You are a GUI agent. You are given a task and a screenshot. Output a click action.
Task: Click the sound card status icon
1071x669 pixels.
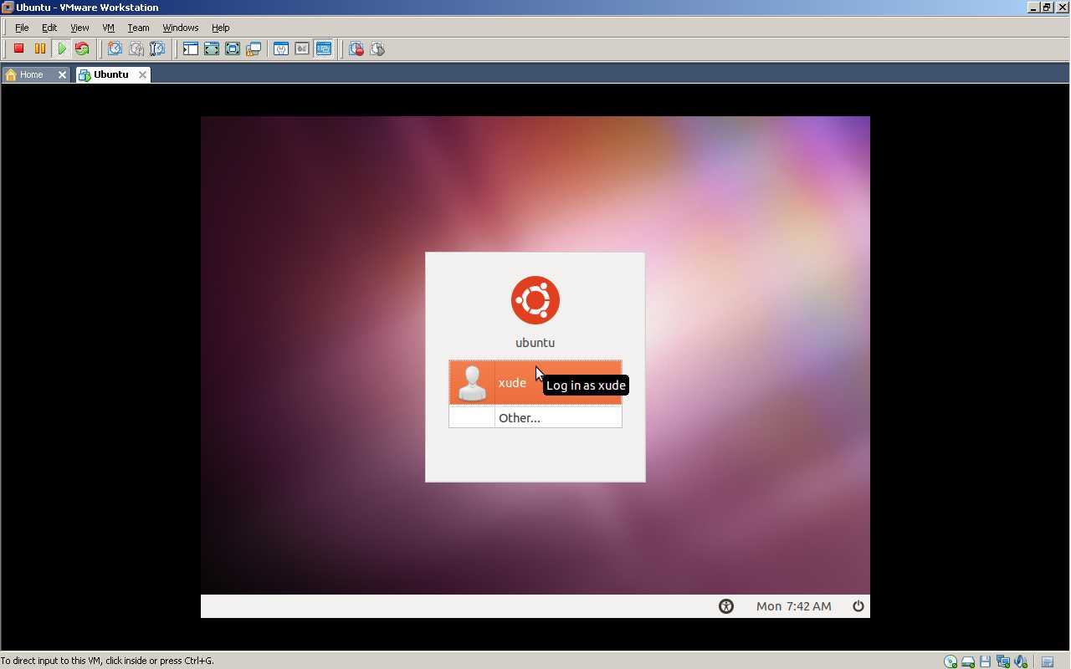pos(1021,661)
